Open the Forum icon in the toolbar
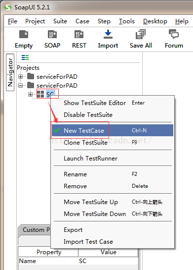The height and width of the screenshot is (270, 193). (174, 34)
